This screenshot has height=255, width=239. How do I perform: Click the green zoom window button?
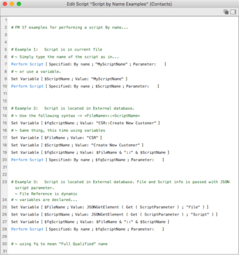19,4
